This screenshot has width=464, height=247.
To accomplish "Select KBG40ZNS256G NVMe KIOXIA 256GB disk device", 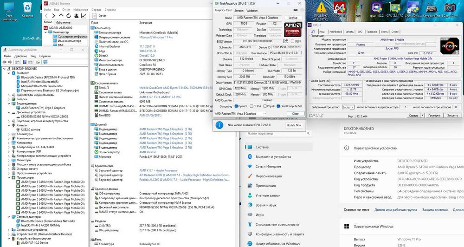I will (x=45, y=117).
